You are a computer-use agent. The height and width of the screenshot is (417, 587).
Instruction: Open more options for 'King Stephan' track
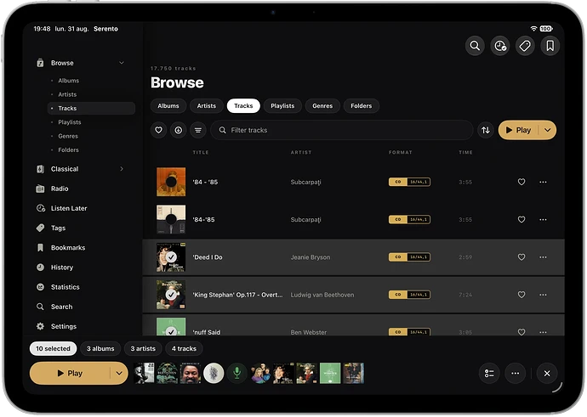tap(543, 295)
